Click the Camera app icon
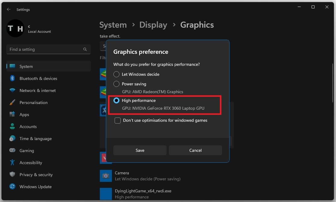 coord(106,176)
